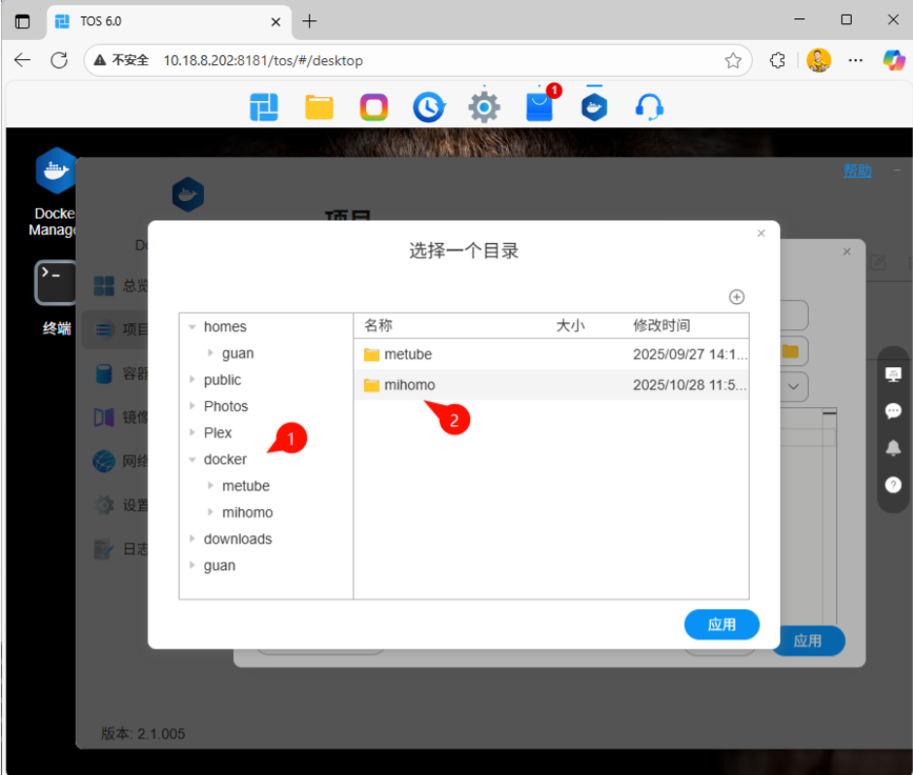Expand the guan subfolder under homes
This screenshot has width=913, height=775.
point(210,353)
